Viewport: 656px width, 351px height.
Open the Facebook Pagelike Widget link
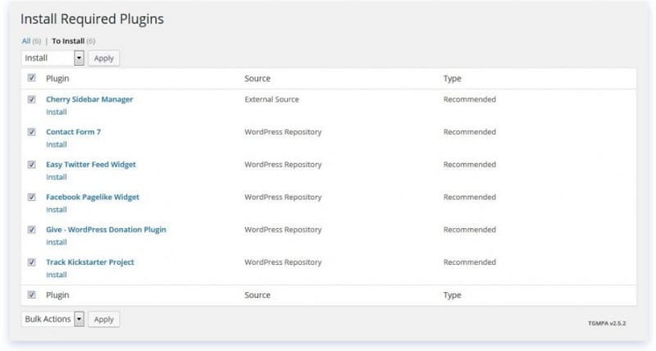point(93,197)
